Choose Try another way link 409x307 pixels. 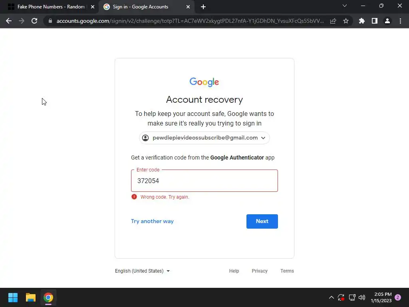152,221
